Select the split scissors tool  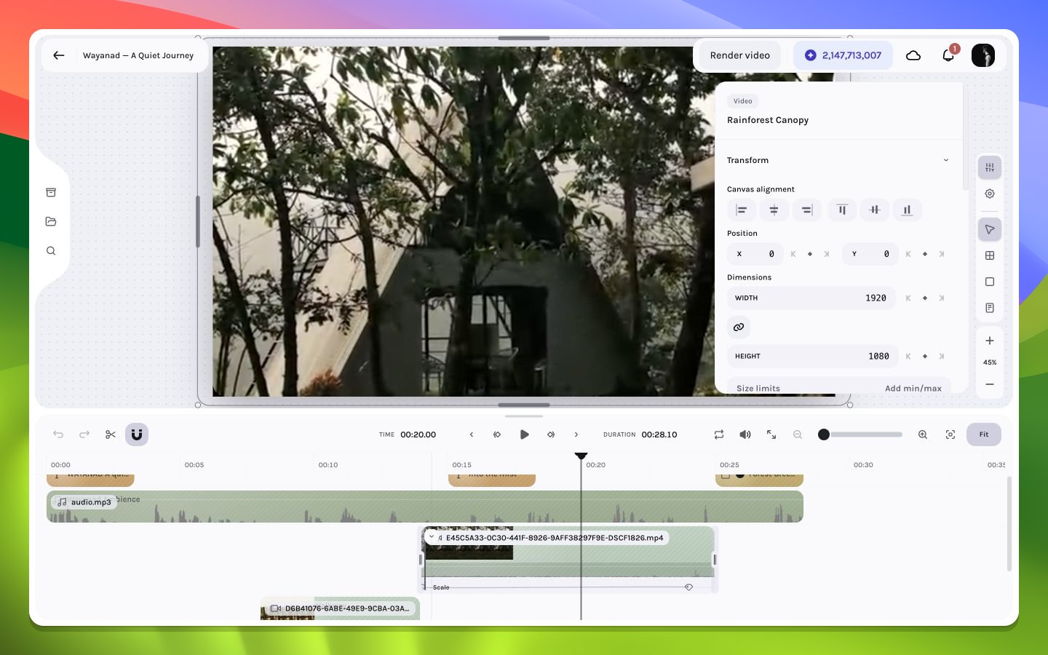pos(111,434)
